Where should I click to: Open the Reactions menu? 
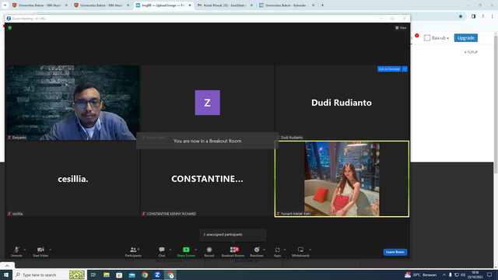click(256, 251)
